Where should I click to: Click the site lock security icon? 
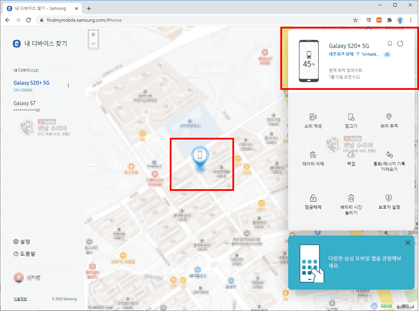[x=41, y=20]
